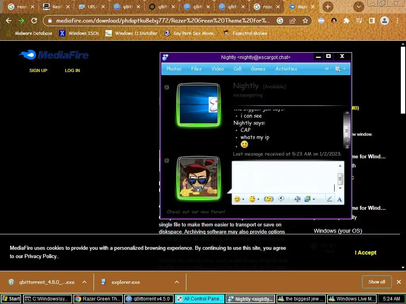406x304 pixels.
Task: Expand the emoticon dropdown arrow
Action: pos(243,199)
